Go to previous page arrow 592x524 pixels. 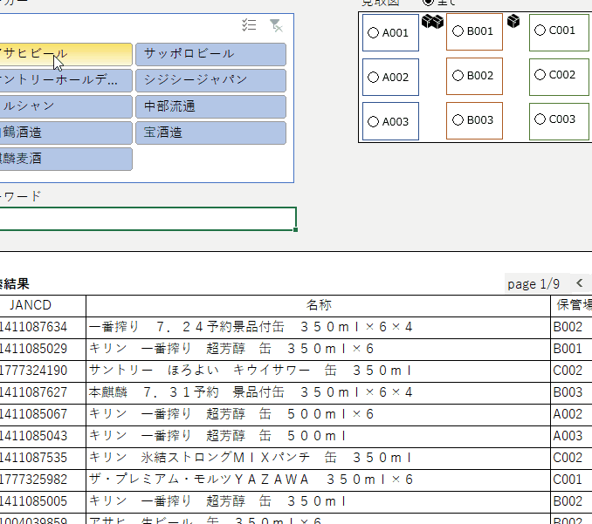click(x=580, y=283)
